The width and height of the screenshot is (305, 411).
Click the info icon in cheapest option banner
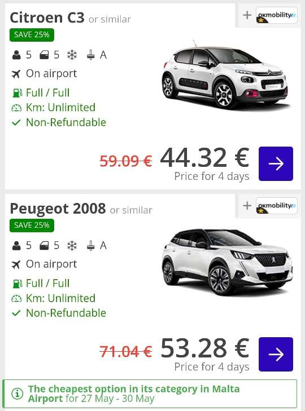click(17, 394)
